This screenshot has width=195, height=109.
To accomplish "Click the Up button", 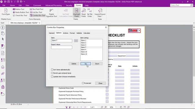I will point(86,64).
